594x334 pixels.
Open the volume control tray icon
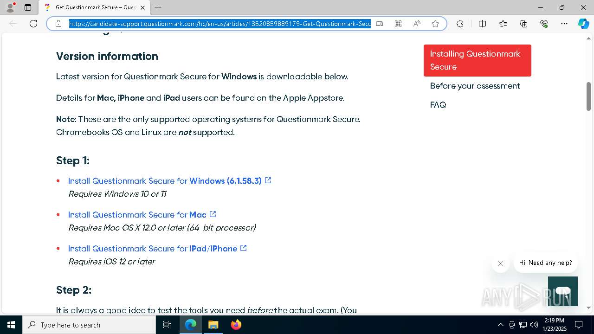click(534, 325)
